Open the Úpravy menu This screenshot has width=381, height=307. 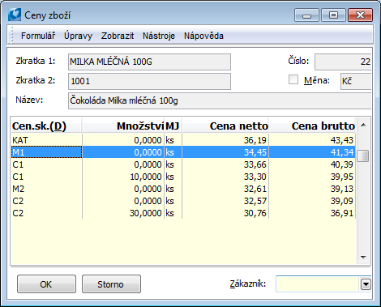78,36
